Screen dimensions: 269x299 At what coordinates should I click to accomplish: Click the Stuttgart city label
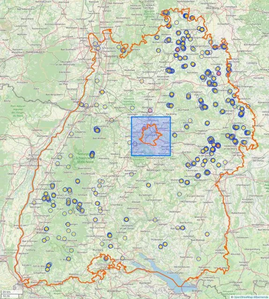[151, 135]
